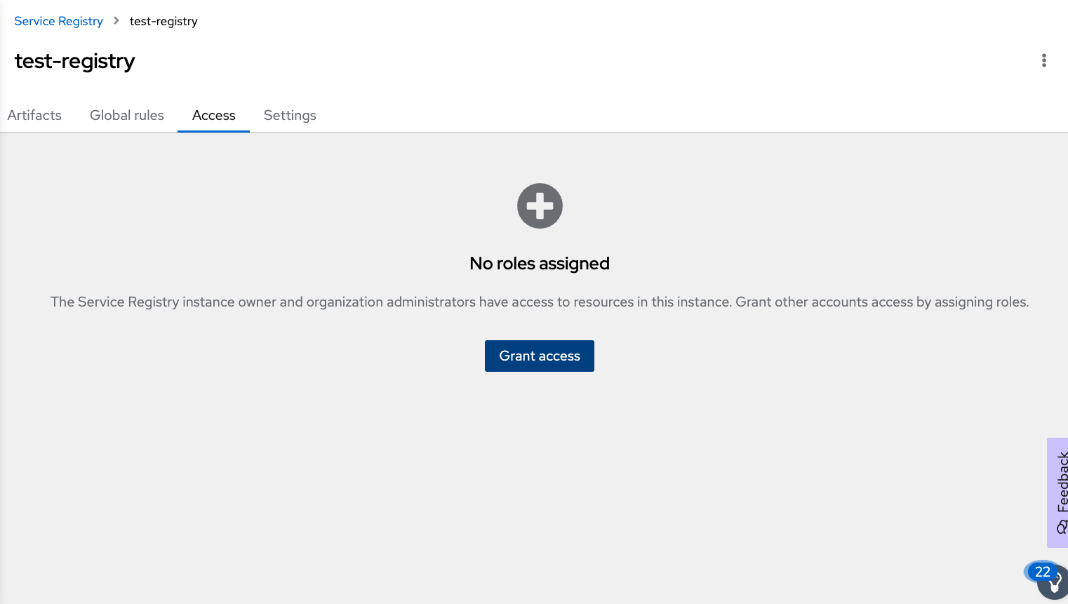
Task: Go to the Settings tab
Action: coord(290,115)
